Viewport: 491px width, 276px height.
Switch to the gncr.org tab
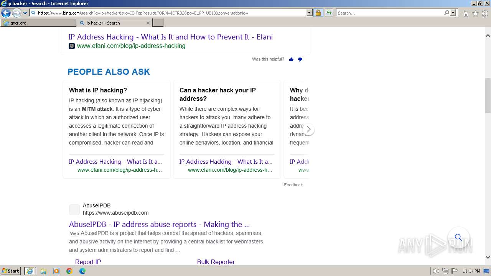click(x=38, y=23)
